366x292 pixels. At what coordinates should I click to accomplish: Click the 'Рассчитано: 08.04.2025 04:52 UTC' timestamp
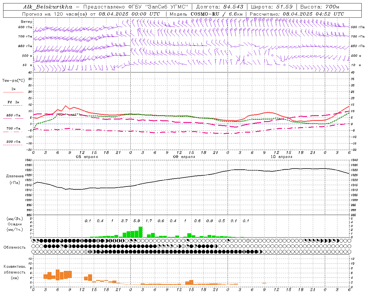click(x=297, y=14)
